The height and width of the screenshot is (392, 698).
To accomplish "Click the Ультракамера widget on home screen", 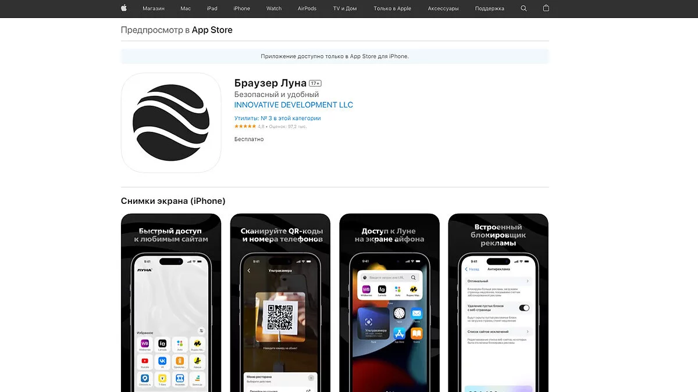I will (373, 323).
